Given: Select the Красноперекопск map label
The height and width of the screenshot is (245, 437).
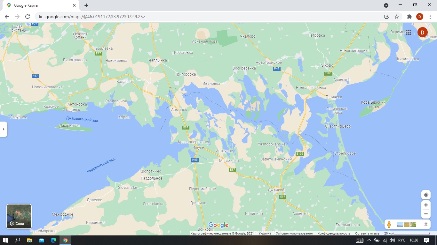Looking at the screenshot, I should (x=194, y=142).
